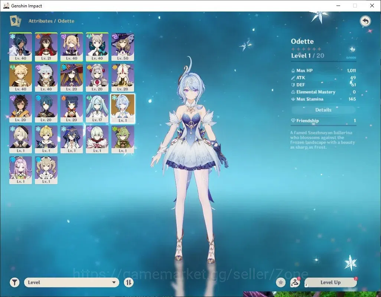Screen dimensions: 381x297
Task: Click the sparkle icon beside Odette's stars
Action: [352, 49]
